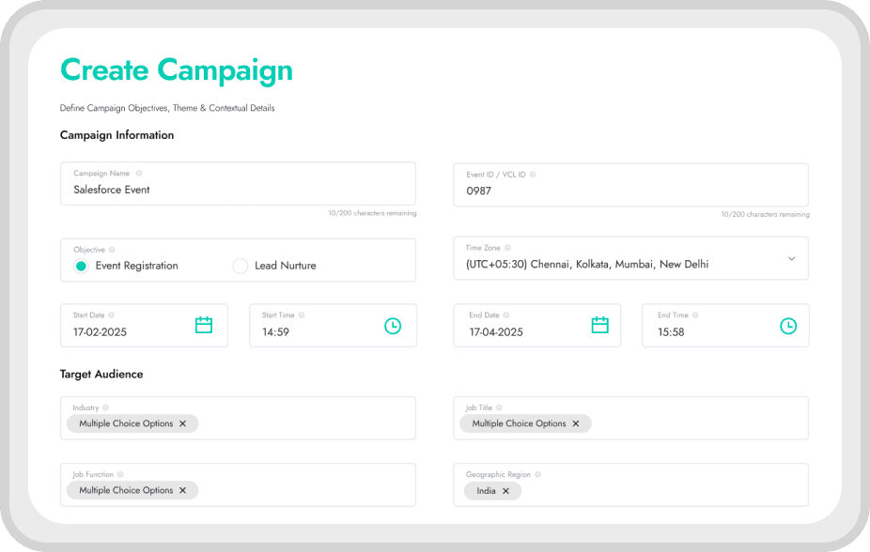Click the Campaign Name input field
Viewport: 870px width, 552px height.
(x=238, y=190)
